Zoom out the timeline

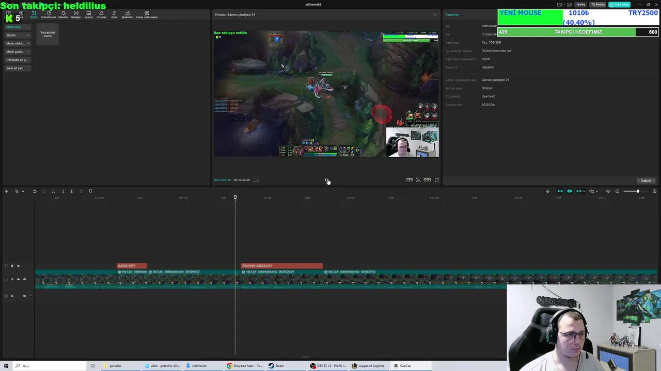(x=617, y=191)
